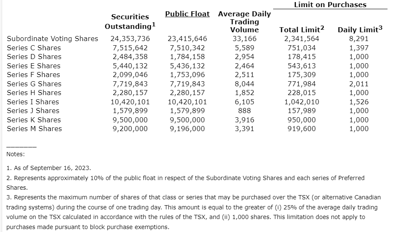416x232 pixels.
Task: Select the Limit on Purchases heading
Action: pos(330,5)
